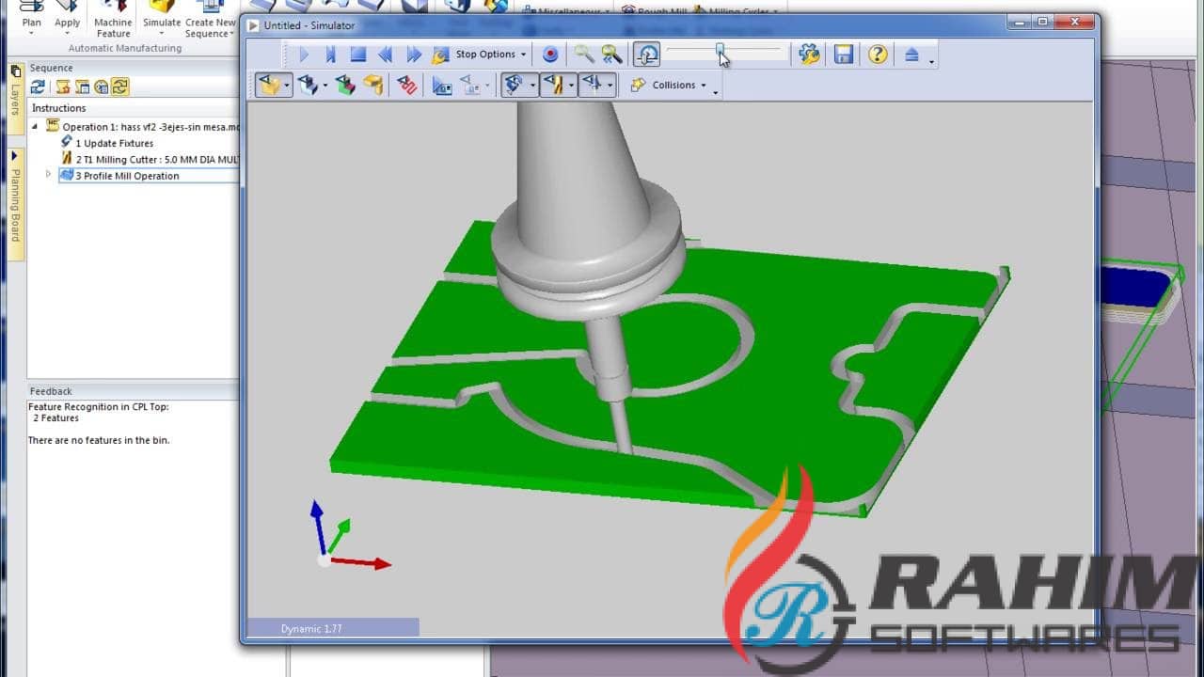Open dropdown arrow beside machine view mode button
The image size is (1204, 677).
pyautogui.click(x=532, y=86)
